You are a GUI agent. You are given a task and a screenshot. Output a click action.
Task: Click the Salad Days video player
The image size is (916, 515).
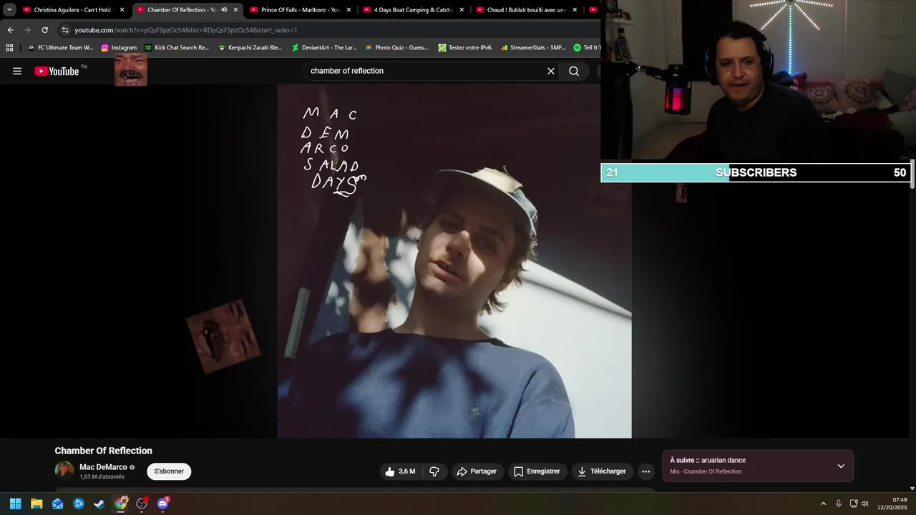point(454,261)
